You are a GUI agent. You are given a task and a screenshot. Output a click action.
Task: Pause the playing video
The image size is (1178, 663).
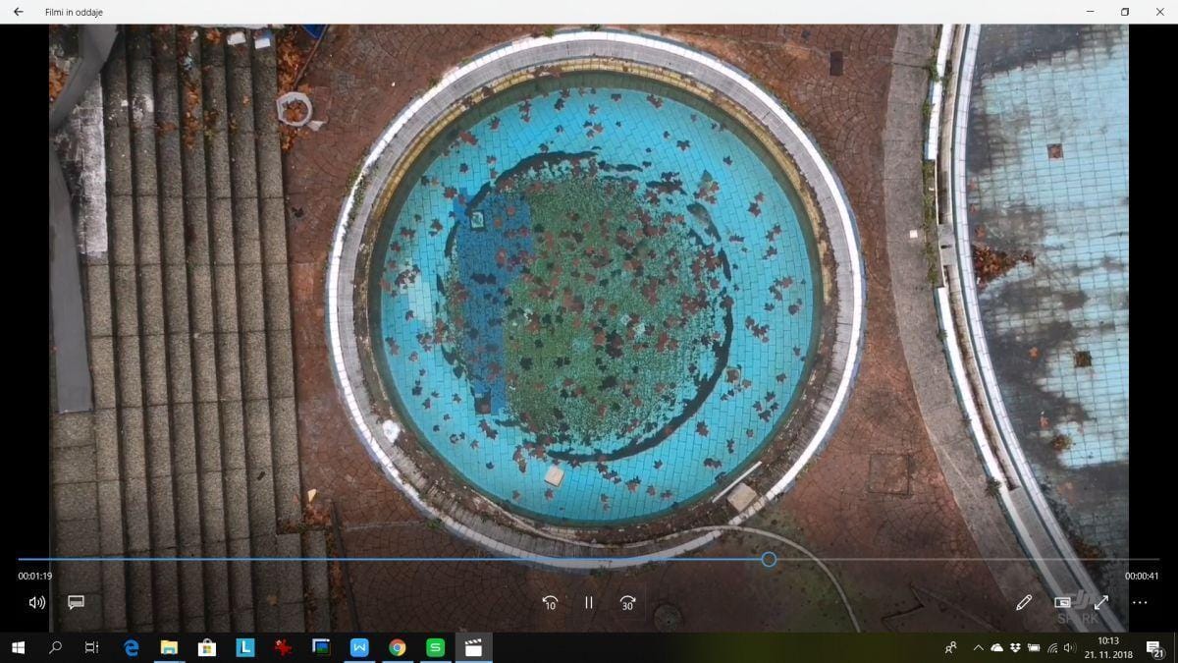[x=589, y=602]
